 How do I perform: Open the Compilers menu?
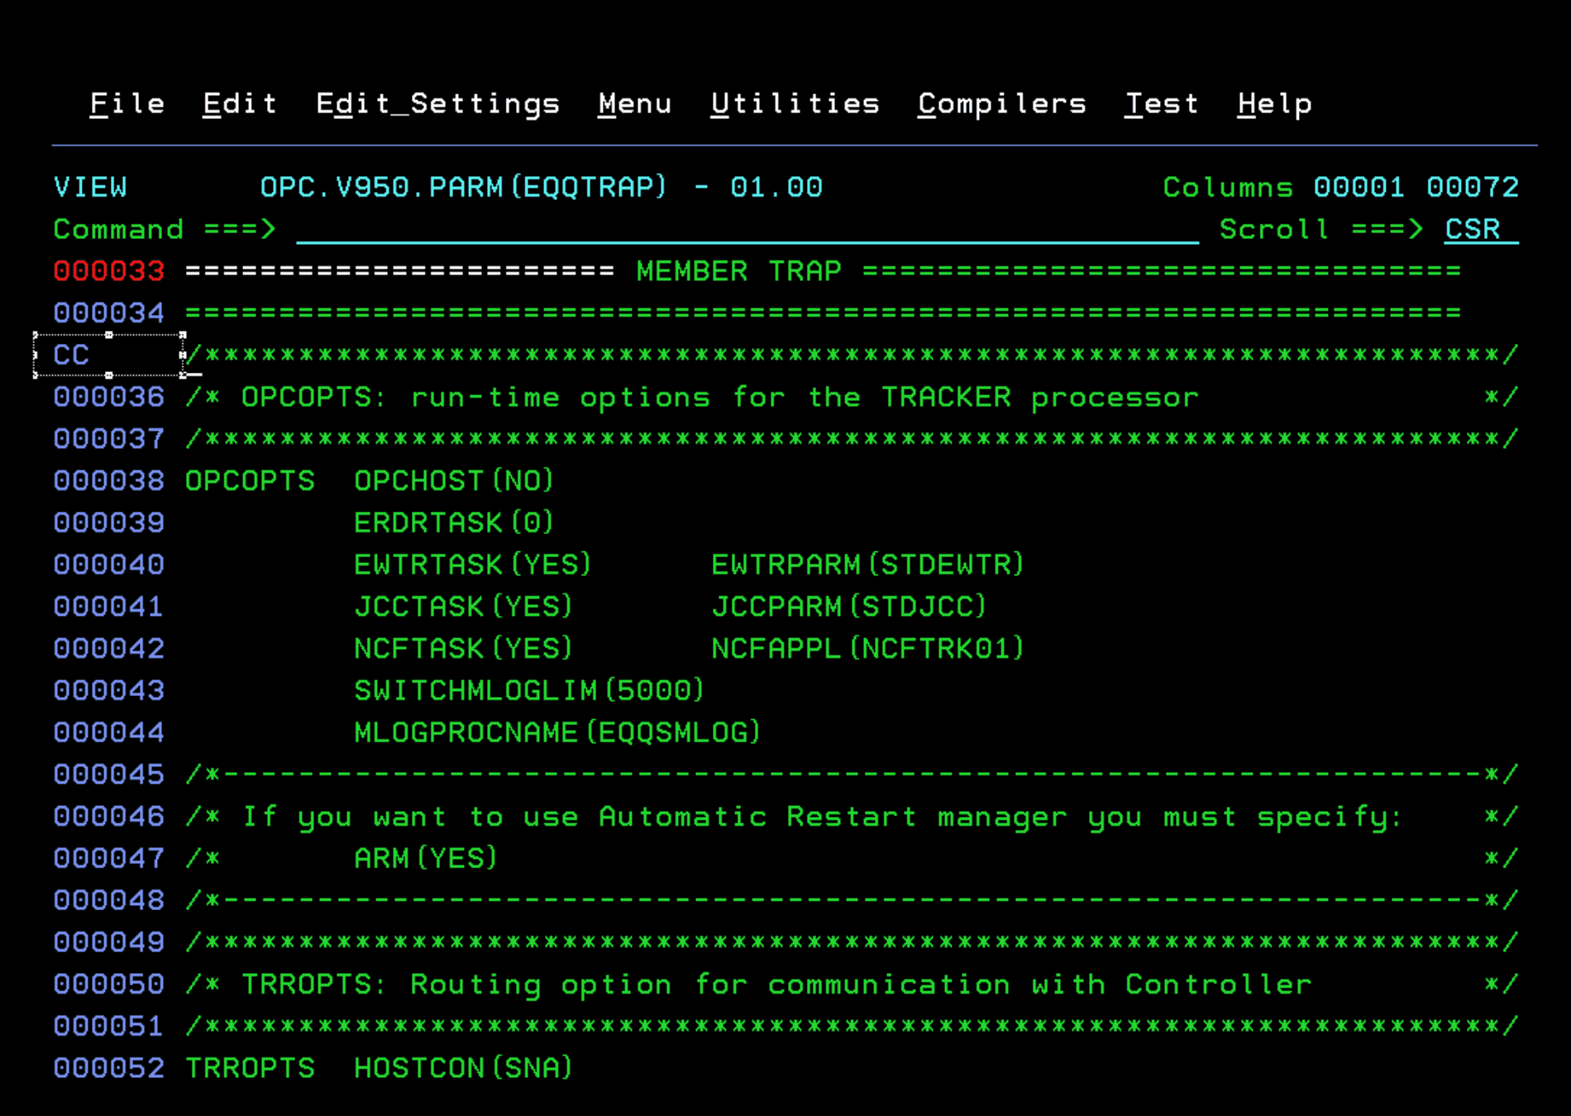click(1001, 103)
